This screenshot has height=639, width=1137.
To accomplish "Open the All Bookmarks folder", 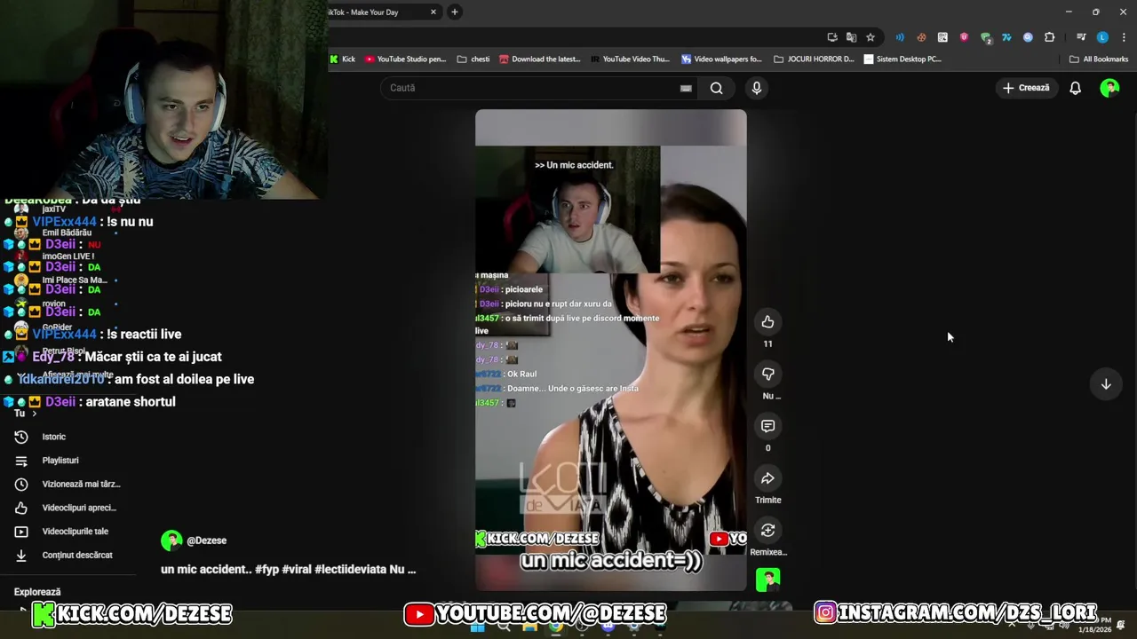I will tap(1099, 59).
